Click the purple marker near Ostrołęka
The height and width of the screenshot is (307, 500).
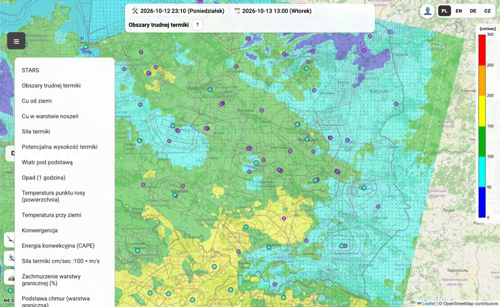click(x=314, y=90)
